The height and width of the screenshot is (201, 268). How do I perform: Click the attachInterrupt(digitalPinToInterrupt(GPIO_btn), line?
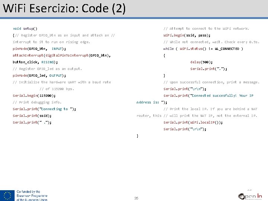click(x=61, y=55)
